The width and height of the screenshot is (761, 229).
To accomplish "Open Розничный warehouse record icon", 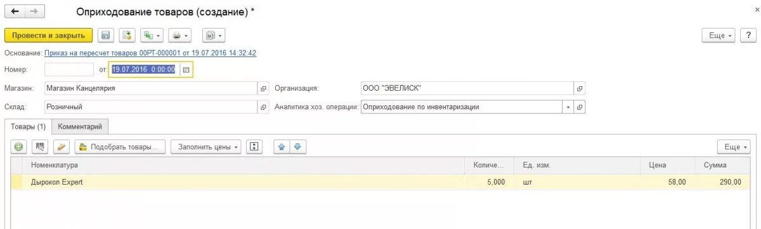I will [264, 107].
